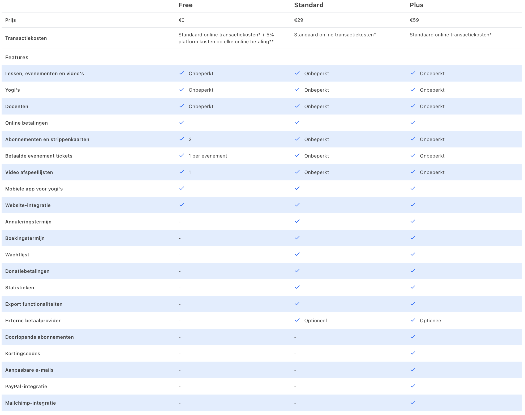Click the Lessen, evenementen en video's label
This screenshot has height=415, width=525.
[x=45, y=74]
